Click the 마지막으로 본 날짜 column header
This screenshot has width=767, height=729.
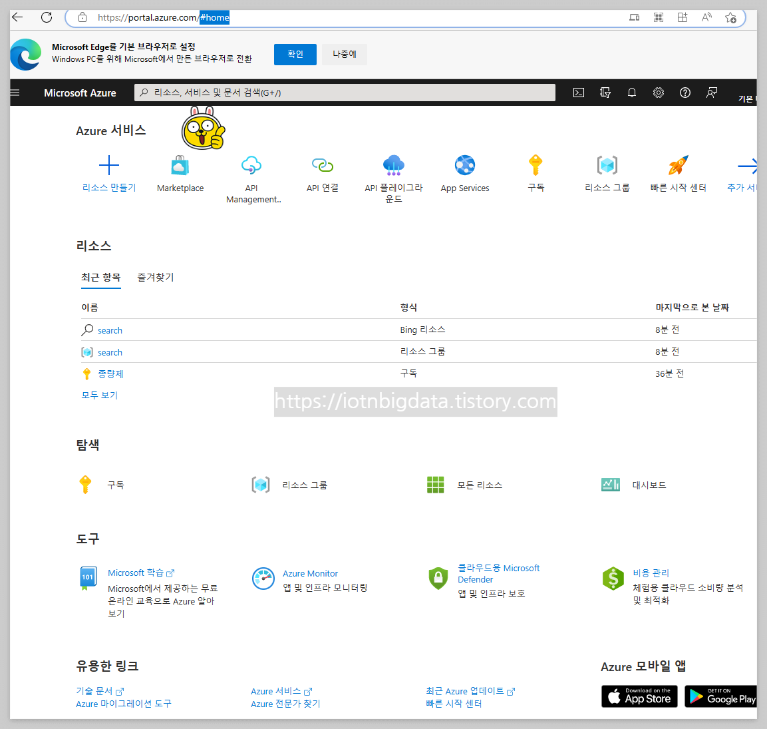point(692,308)
